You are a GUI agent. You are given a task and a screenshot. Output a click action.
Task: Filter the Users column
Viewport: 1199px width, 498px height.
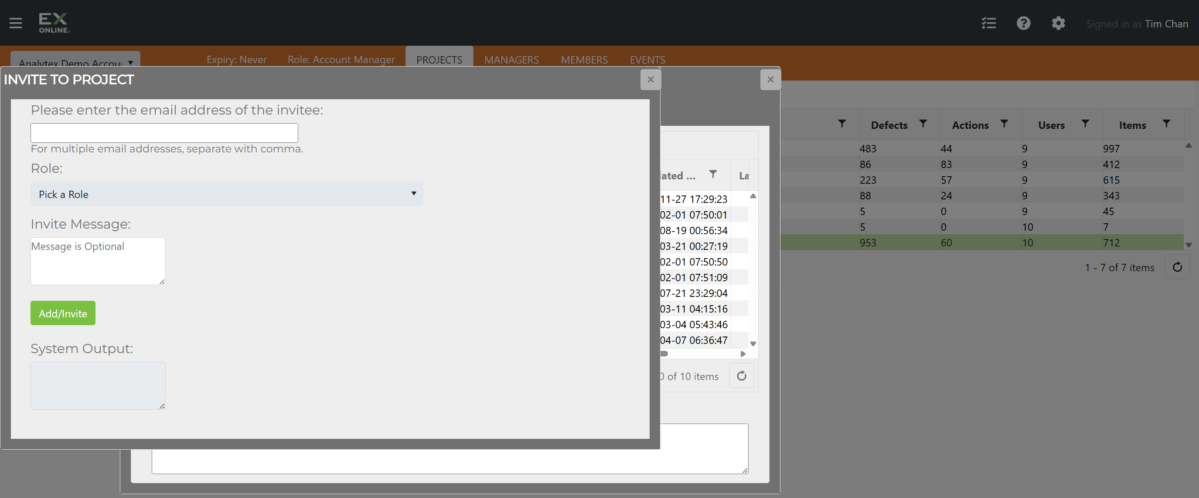coord(1085,124)
